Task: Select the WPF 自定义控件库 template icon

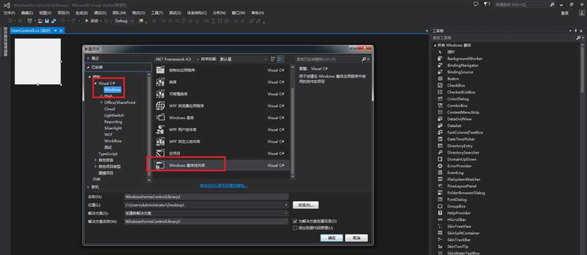Action: [x=160, y=141]
